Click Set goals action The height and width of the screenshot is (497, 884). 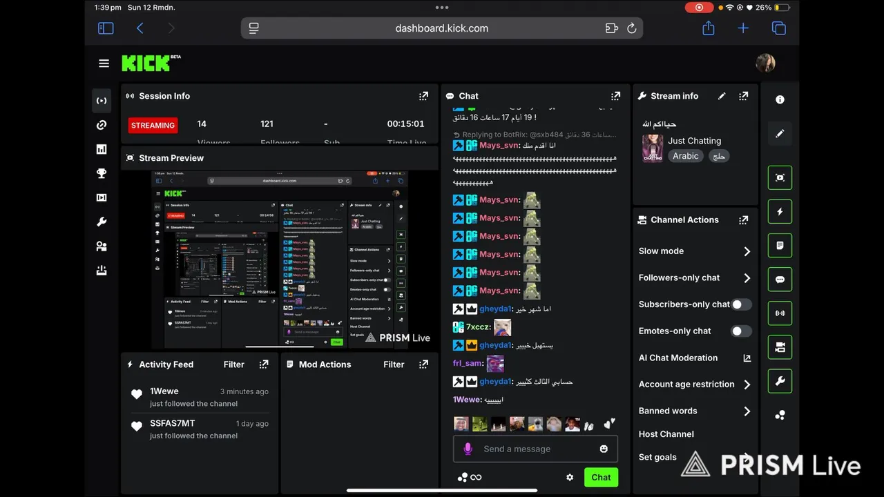click(x=657, y=457)
